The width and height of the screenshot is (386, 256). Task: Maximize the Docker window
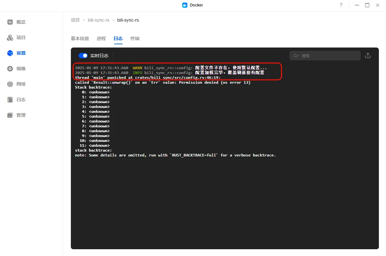[367, 5]
